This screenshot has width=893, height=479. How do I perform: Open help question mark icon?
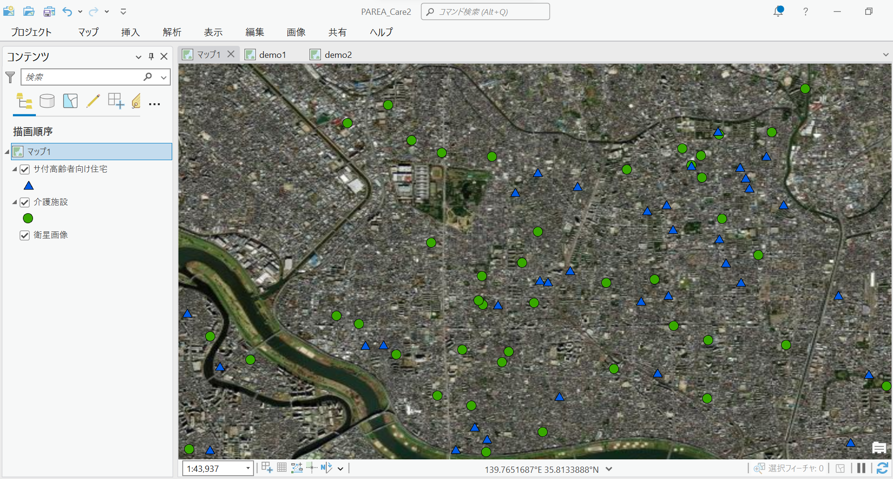coord(805,11)
